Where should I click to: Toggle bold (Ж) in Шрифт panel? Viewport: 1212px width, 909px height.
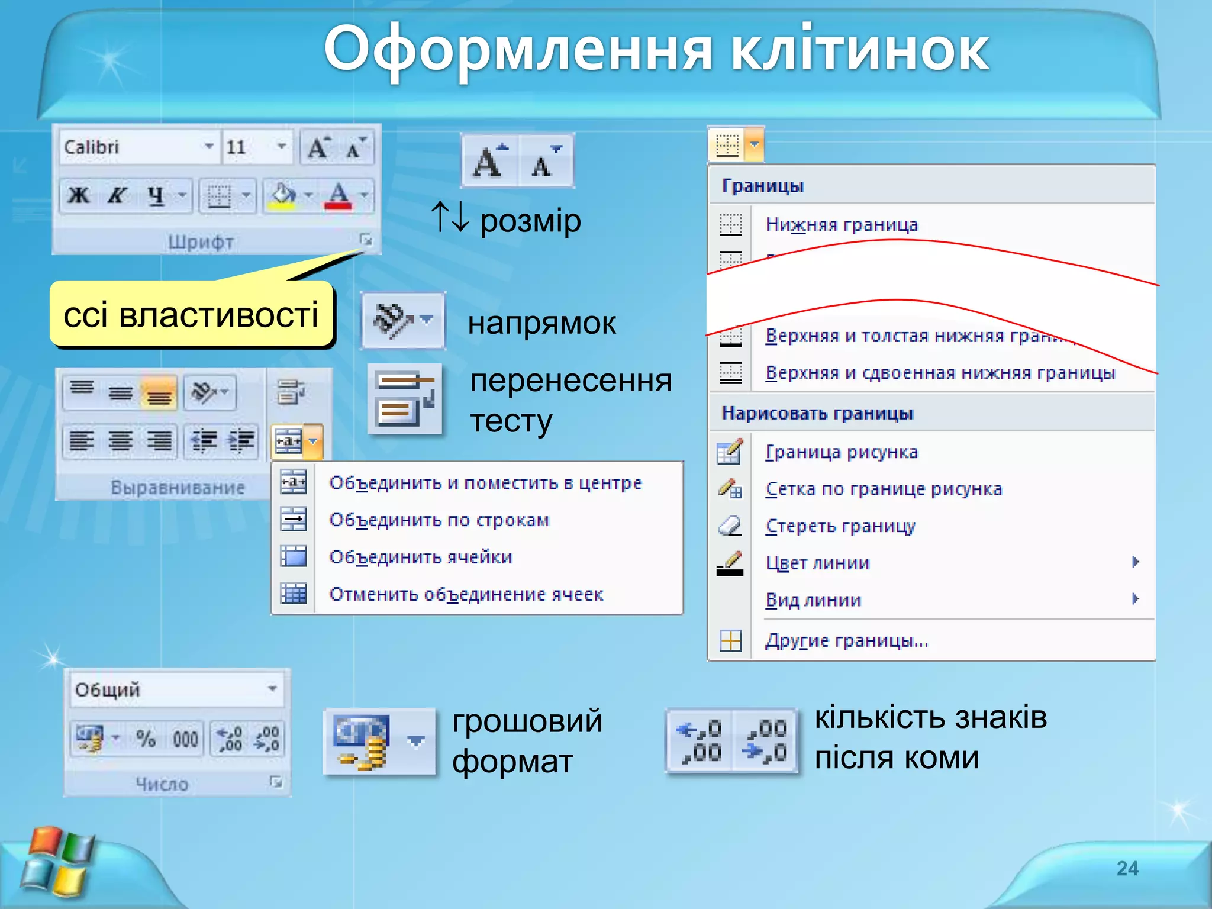[x=79, y=195]
